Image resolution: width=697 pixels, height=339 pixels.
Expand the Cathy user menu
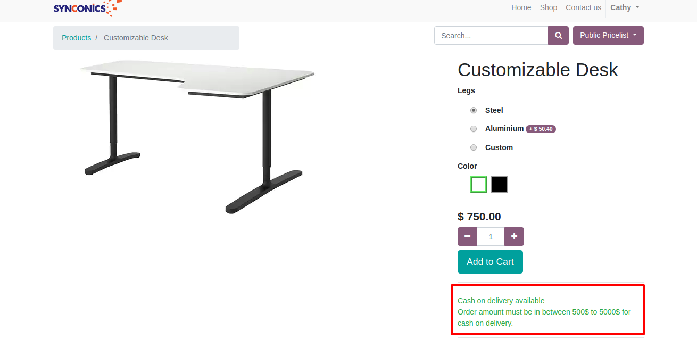625,7
